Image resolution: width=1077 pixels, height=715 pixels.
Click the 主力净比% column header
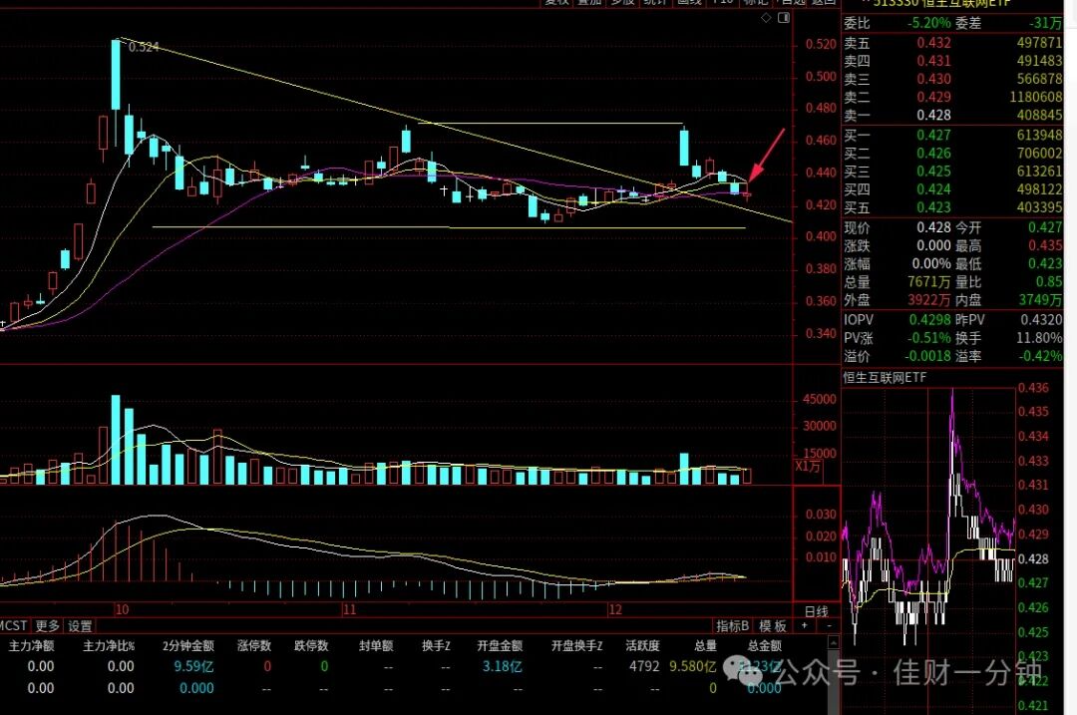tap(109, 645)
